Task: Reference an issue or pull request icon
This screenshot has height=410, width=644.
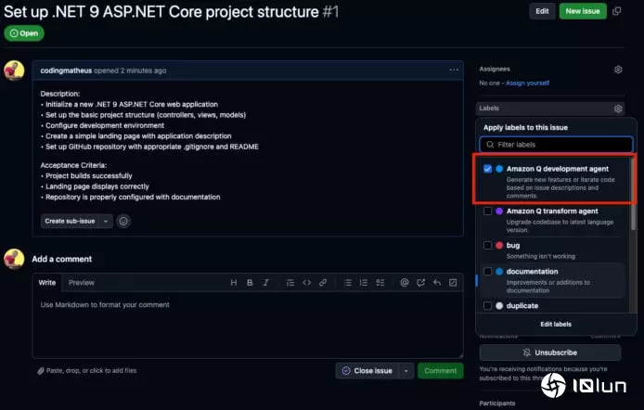Action: pyautogui.click(x=420, y=282)
